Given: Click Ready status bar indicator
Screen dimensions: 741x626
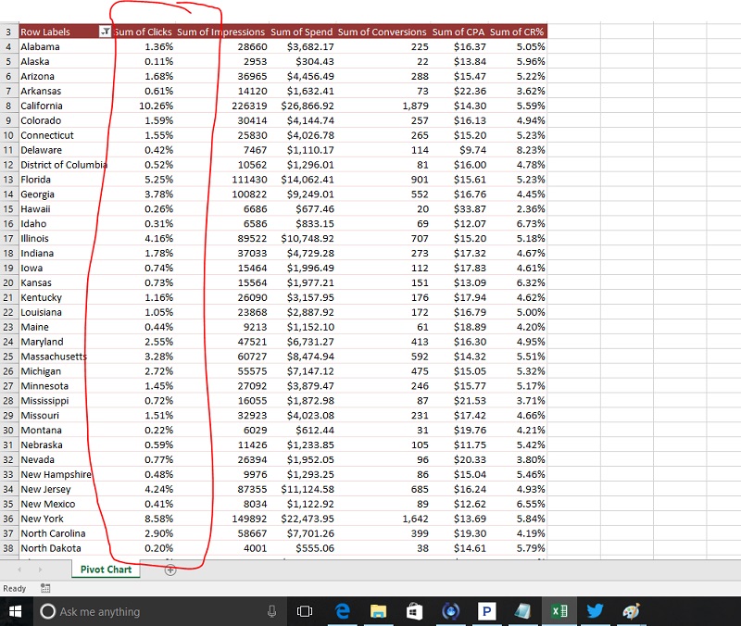Looking at the screenshot, I should [x=14, y=588].
